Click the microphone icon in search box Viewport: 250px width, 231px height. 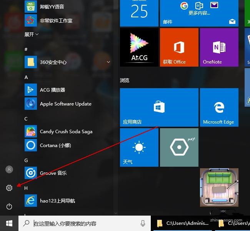pyautogui.click(x=143, y=223)
